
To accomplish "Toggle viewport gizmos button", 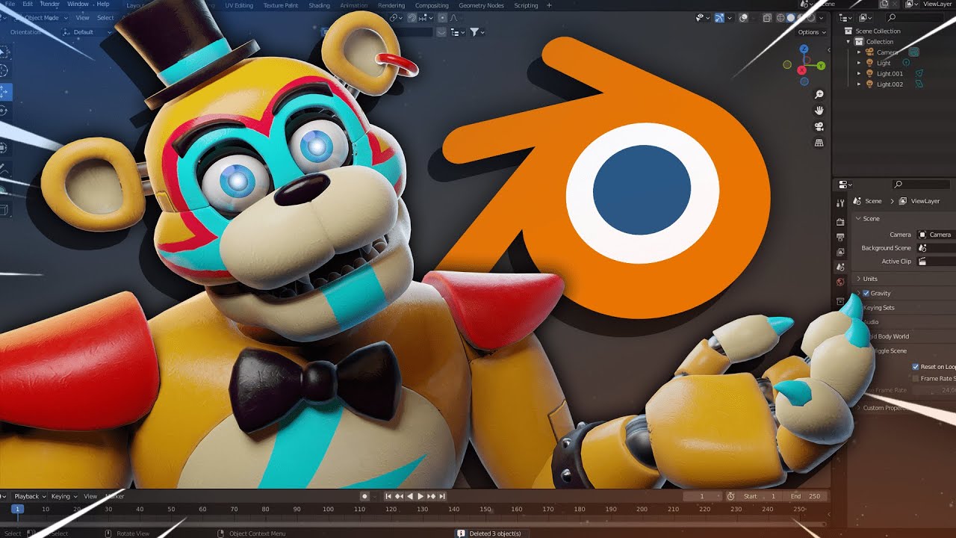I will click(719, 18).
